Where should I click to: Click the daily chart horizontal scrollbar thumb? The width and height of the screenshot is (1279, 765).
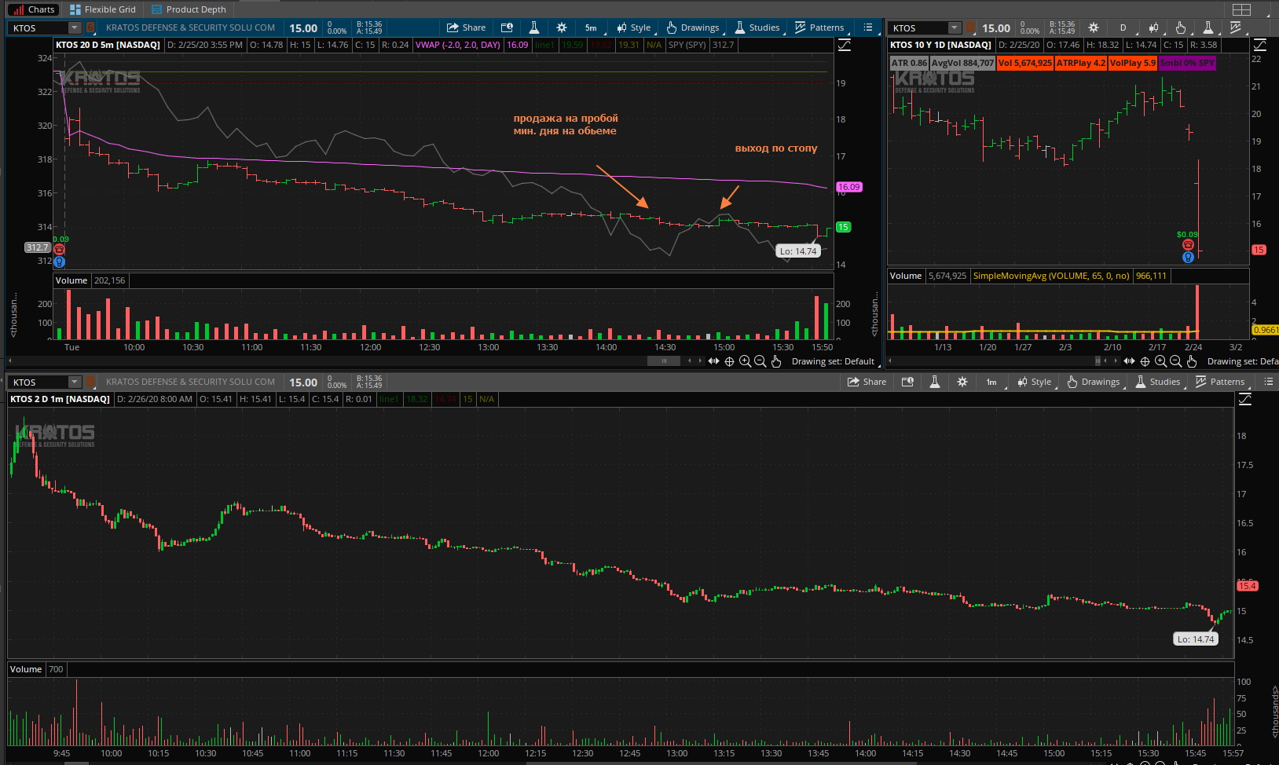click(1098, 361)
